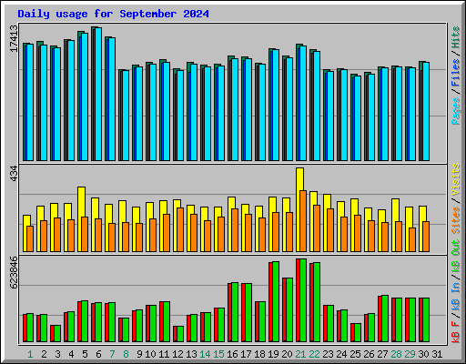This screenshot has width=466, height=364.
Task: Click the green kB Out bar for day 19
Action: tap(276, 302)
